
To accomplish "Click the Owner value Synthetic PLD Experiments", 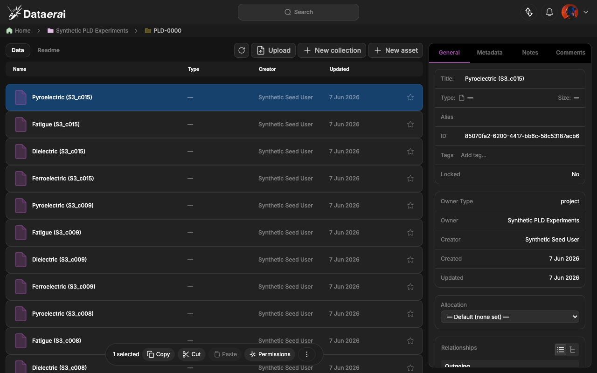I will pos(543,221).
